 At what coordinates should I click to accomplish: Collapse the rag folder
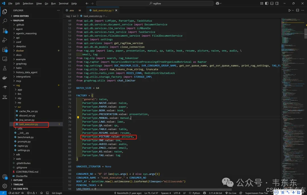click(18, 85)
